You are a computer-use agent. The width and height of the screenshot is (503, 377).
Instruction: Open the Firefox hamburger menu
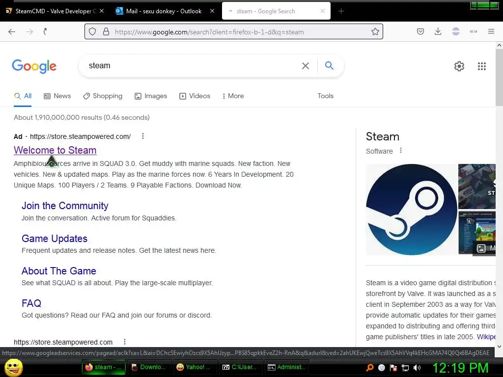tap(491, 31)
